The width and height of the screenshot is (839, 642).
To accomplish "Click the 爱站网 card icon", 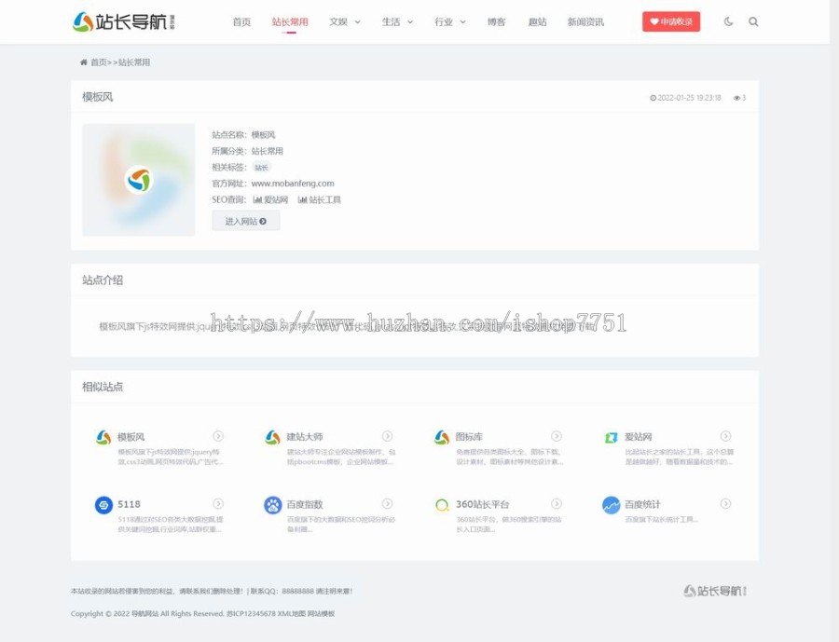I will point(611,438).
